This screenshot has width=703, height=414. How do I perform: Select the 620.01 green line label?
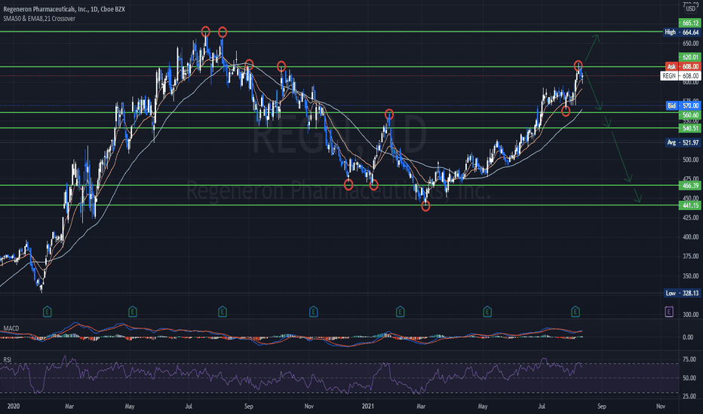point(689,57)
